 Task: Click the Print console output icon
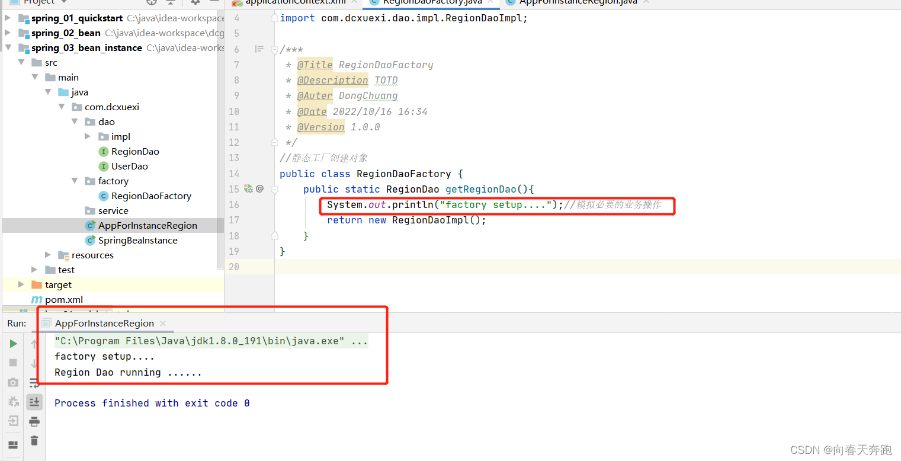pyautogui.click(x=34, y=421)
